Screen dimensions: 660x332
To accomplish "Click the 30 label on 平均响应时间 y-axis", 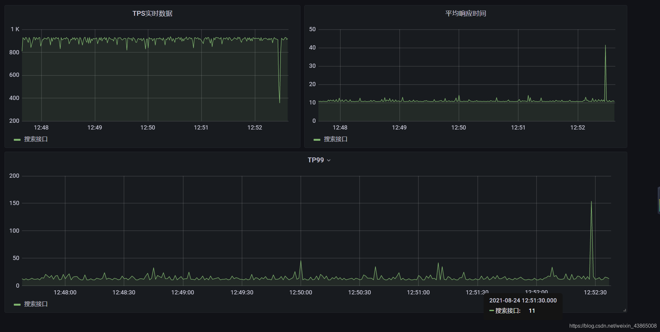I will point(312,66).
